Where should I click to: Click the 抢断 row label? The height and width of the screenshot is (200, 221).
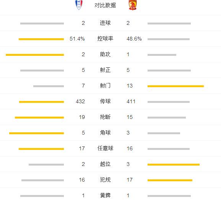[x=105, y=117]
